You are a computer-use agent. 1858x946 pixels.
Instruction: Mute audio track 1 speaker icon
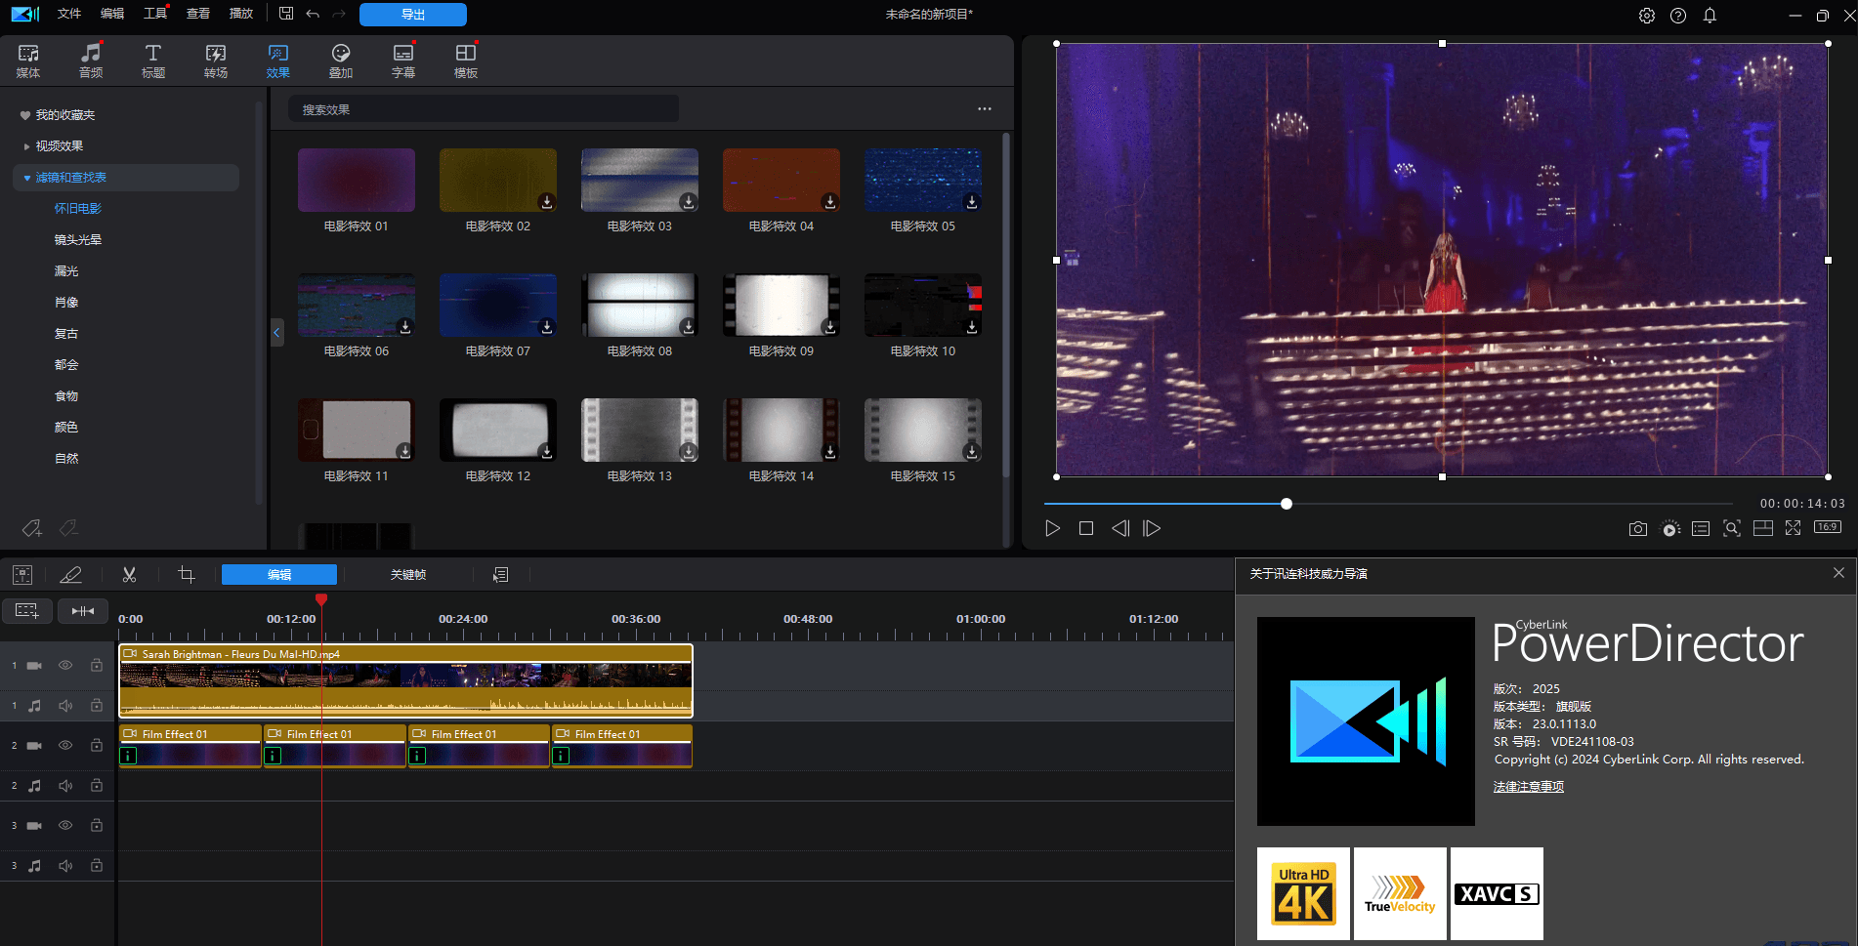tap(65, 706)
